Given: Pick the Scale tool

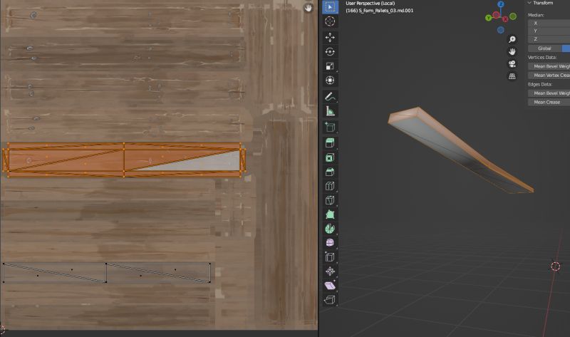Looking at the screenshot, I should pos(330,66).
